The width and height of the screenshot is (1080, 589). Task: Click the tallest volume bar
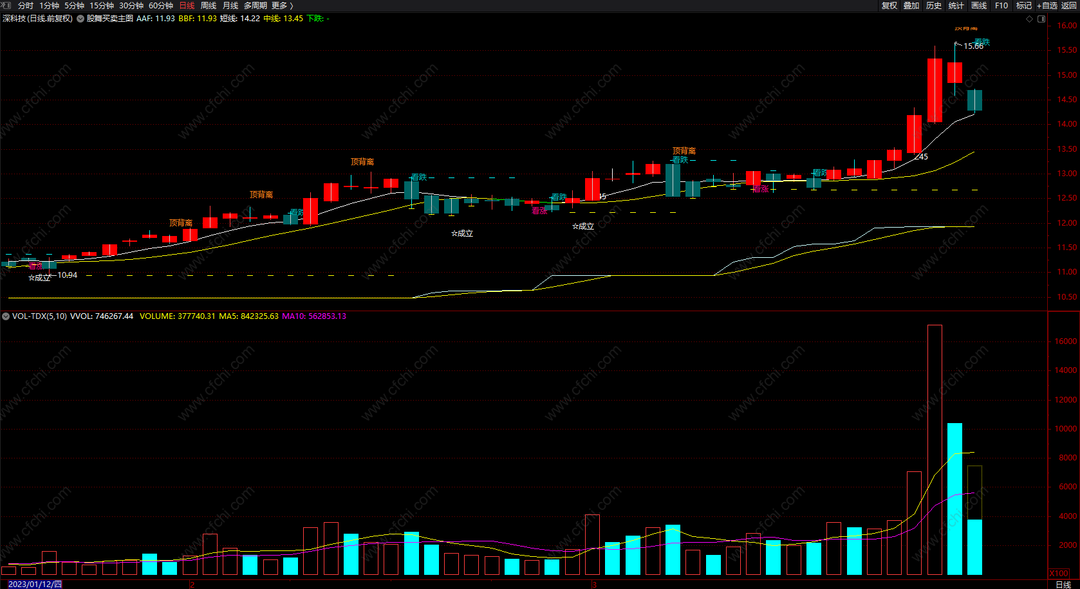point(935,450)
